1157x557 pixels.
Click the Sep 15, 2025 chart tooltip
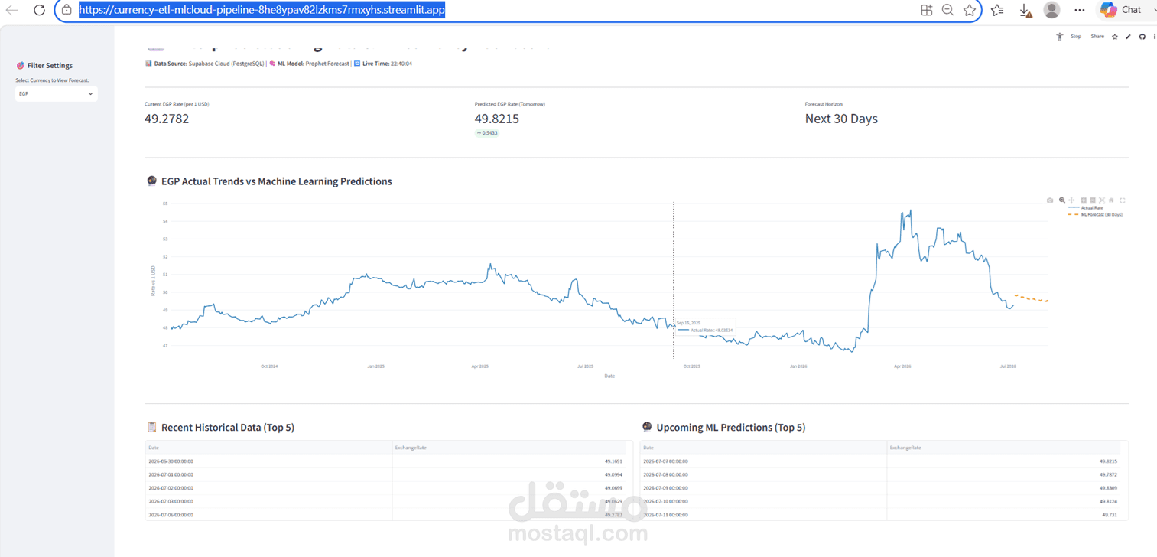tap(704, 327)
